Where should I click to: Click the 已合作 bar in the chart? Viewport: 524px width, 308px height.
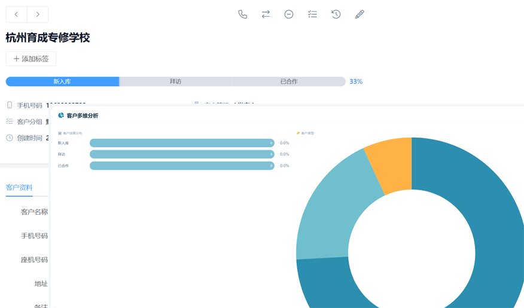(x=182, y=166)
